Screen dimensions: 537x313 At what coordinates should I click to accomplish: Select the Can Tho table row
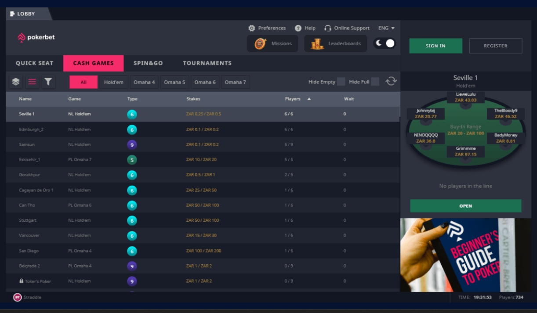203,205
